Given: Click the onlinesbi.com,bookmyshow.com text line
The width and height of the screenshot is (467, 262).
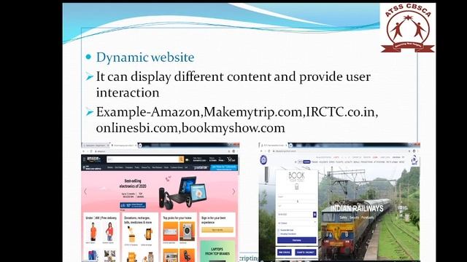Looking at the screenshot, I should (190, 128).
